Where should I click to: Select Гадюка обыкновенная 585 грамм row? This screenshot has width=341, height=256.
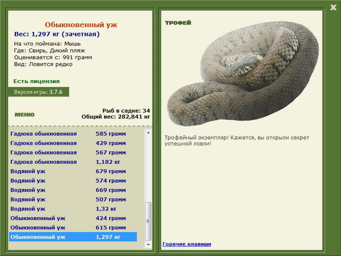[73, 134]
